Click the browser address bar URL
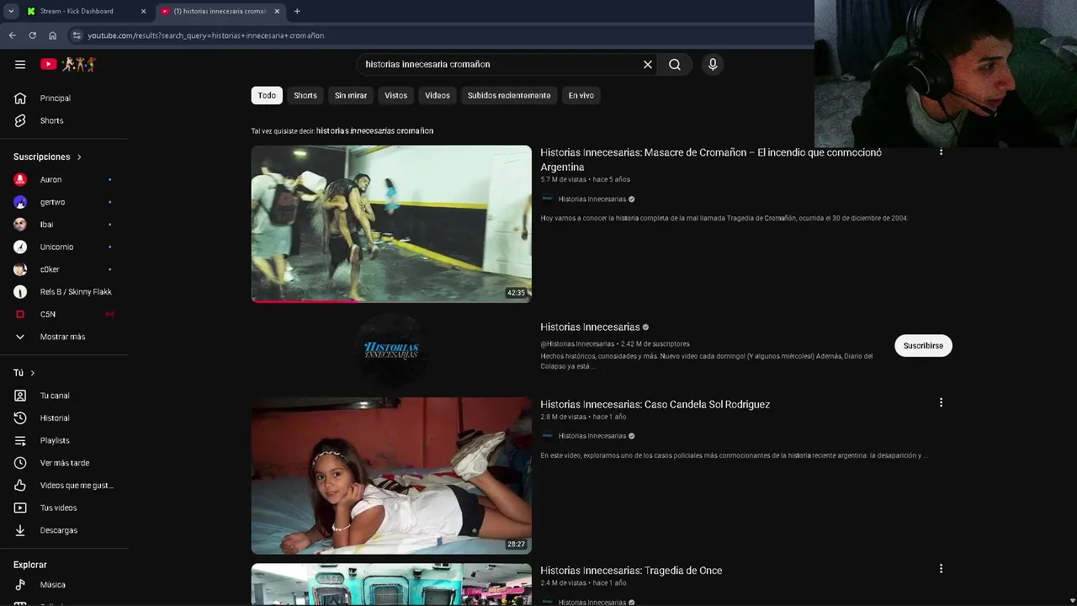Screen dimensions: 1077x606 tap(206, 35)
